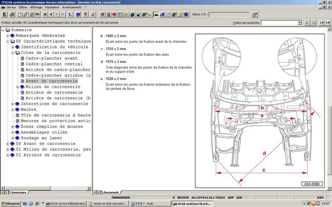Click the question mark help icon
The height and width of the screenshot is (207, 332).
(x=85, y=14)
